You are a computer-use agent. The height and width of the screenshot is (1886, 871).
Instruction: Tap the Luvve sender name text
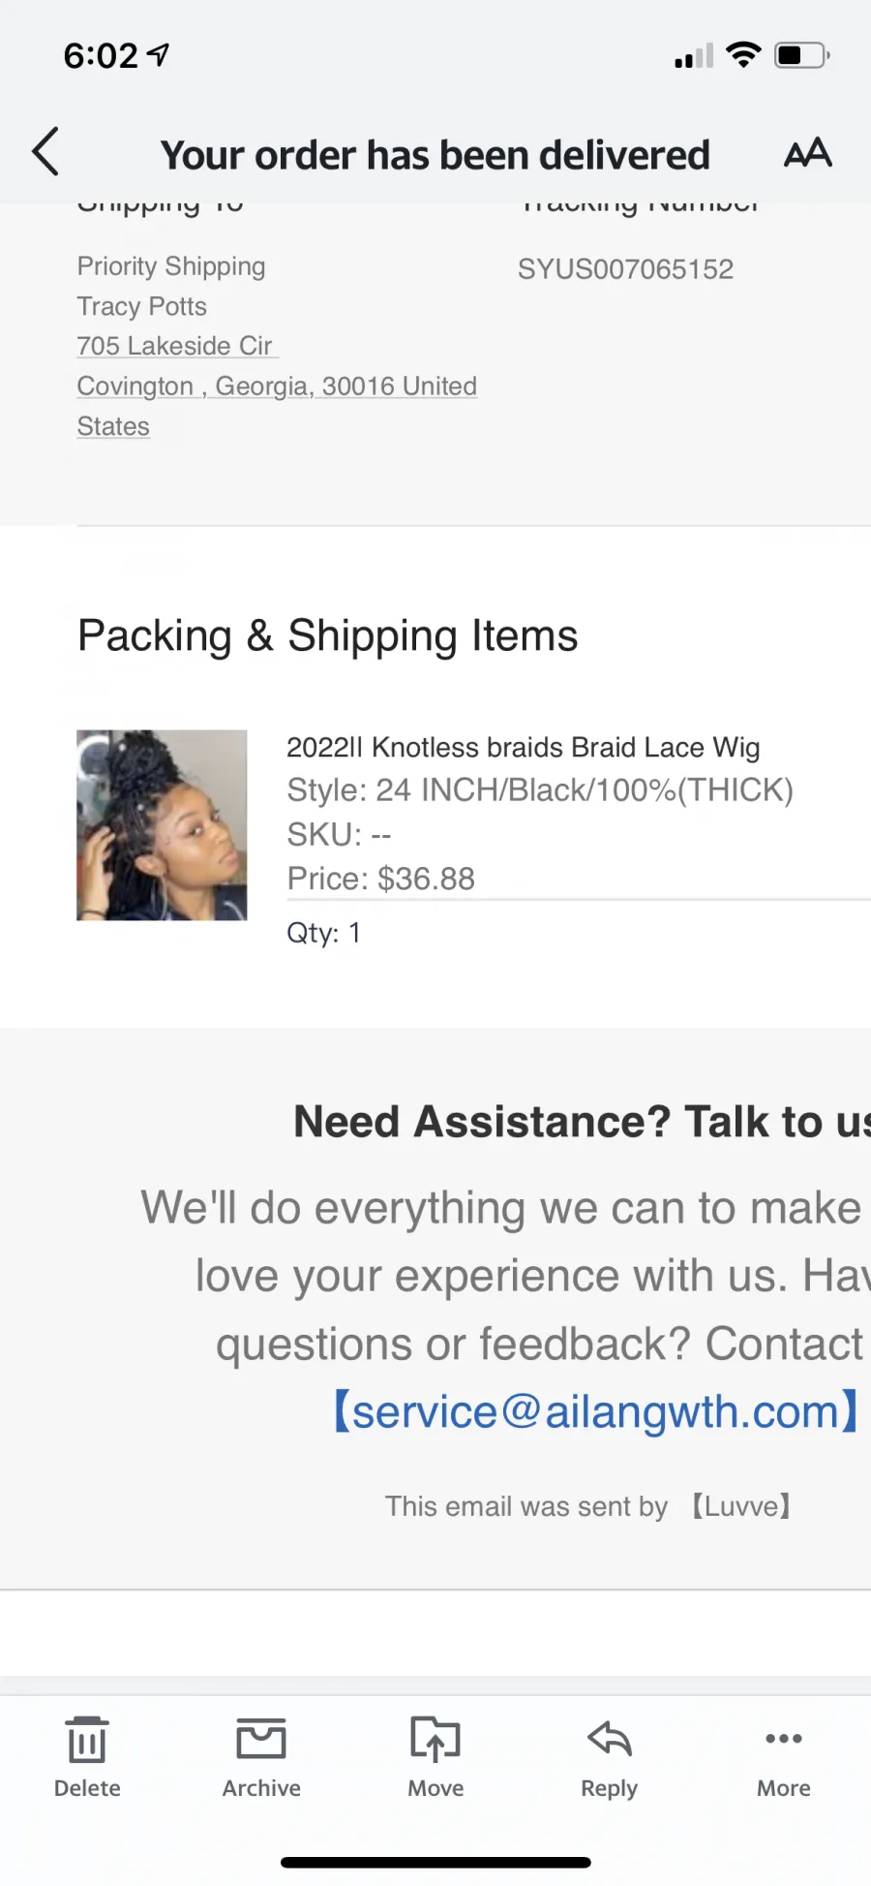click(741, 1506)
